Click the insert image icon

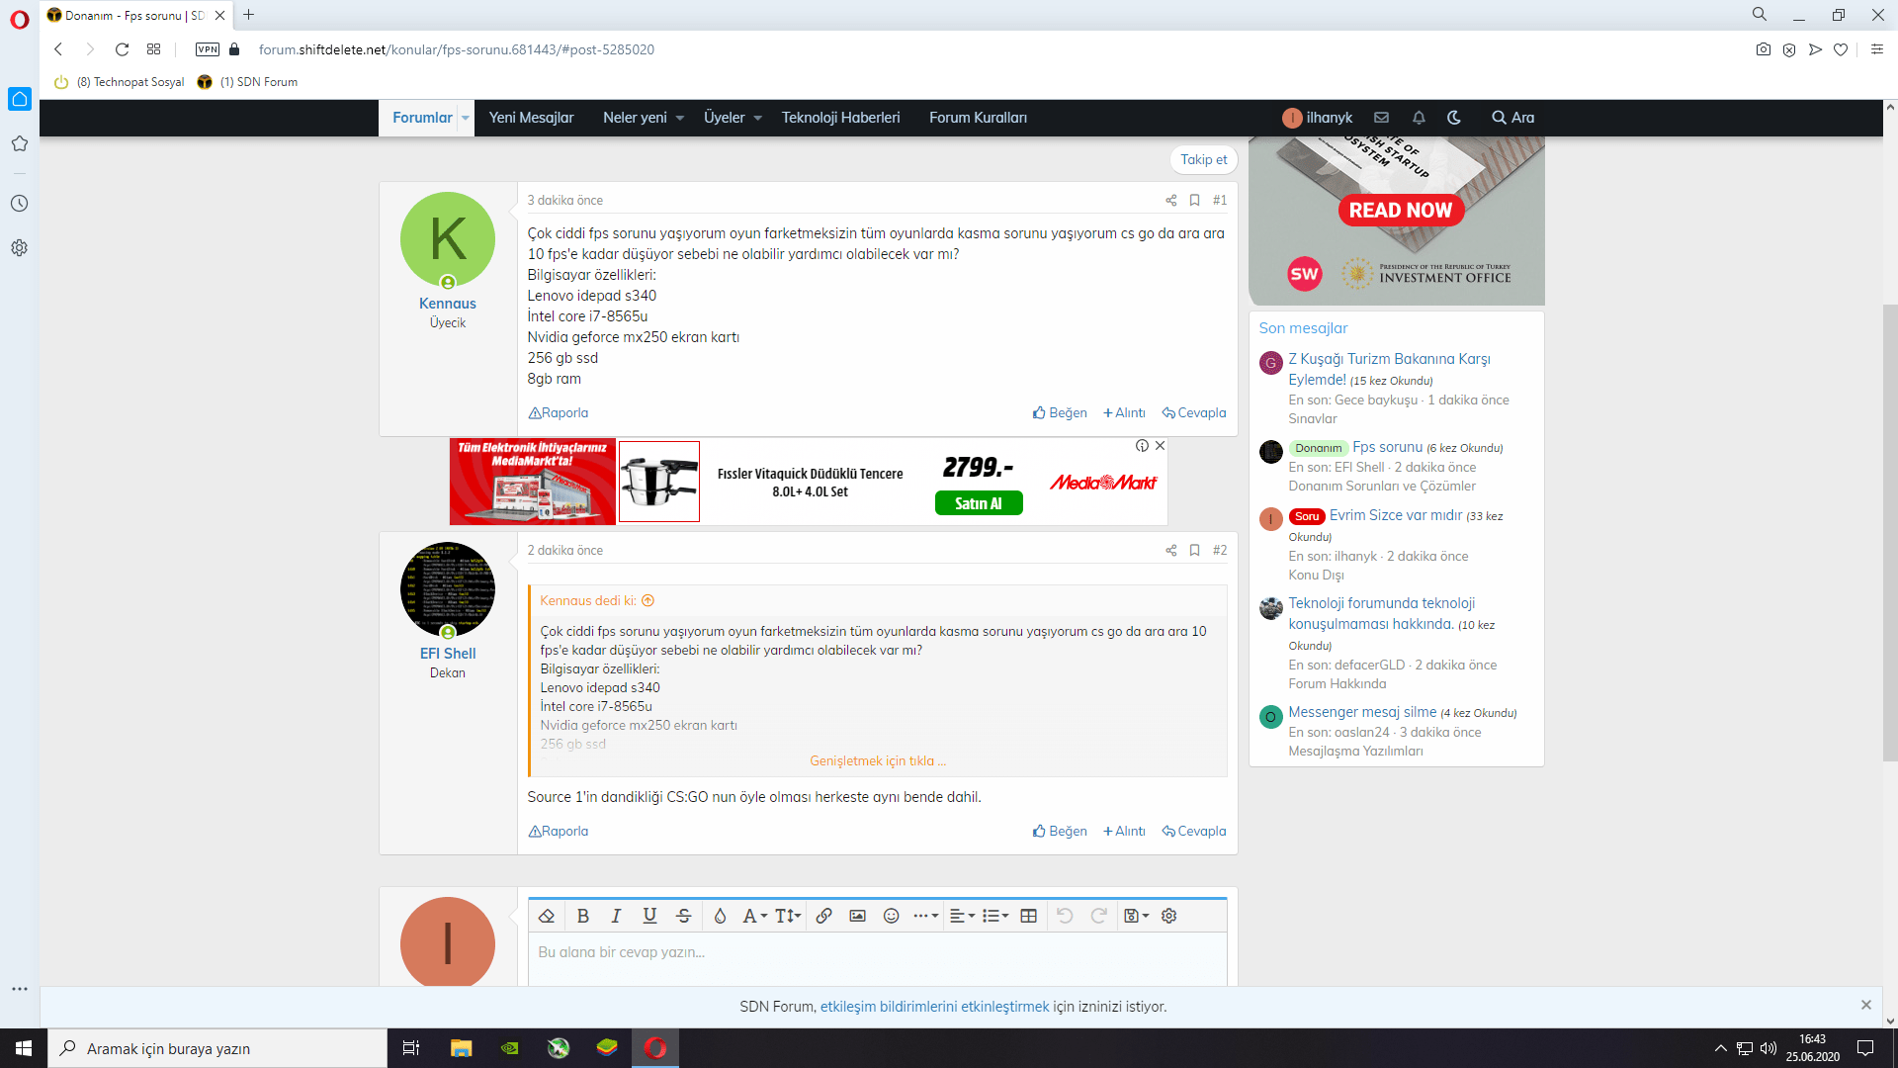tap(857, 916)
